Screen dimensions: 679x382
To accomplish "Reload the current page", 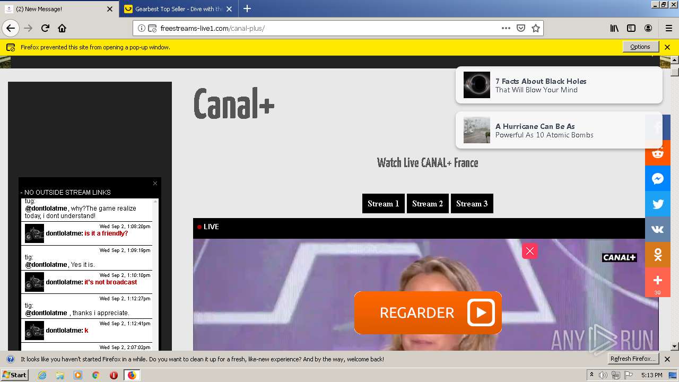I will [x=45, y=28].
